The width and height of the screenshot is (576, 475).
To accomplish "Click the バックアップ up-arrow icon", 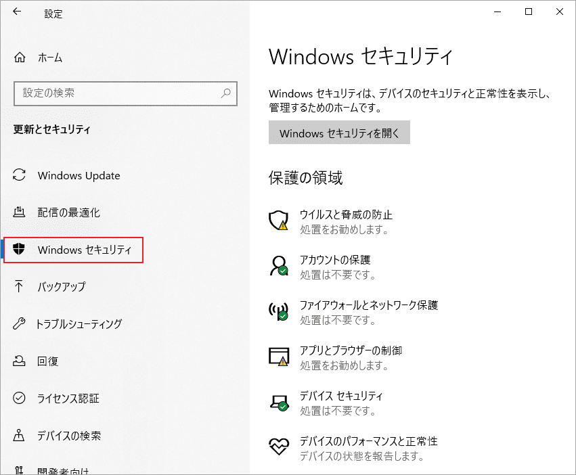I will point(19,286).
